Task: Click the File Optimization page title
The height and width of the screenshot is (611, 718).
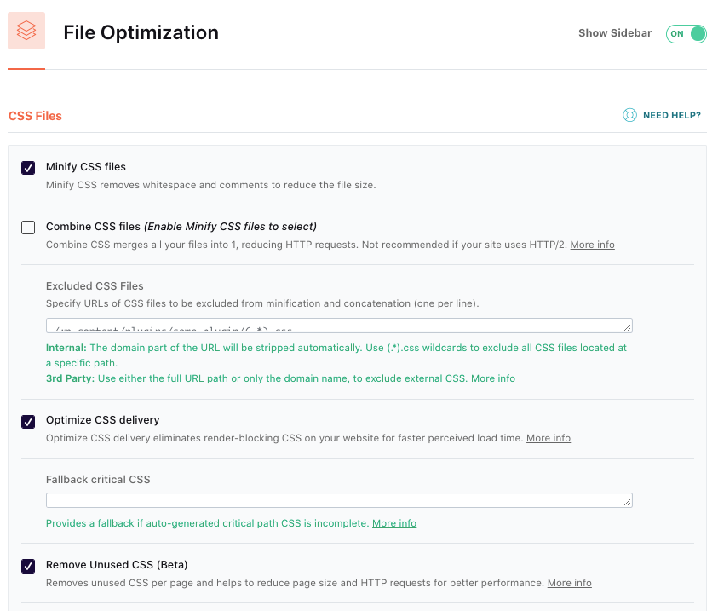Action: (x=141, y=32)
